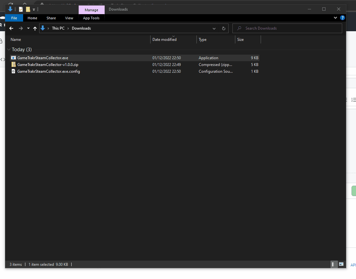356x279 pixels.
Task: Open the File menu
Action: coord(14,18)
